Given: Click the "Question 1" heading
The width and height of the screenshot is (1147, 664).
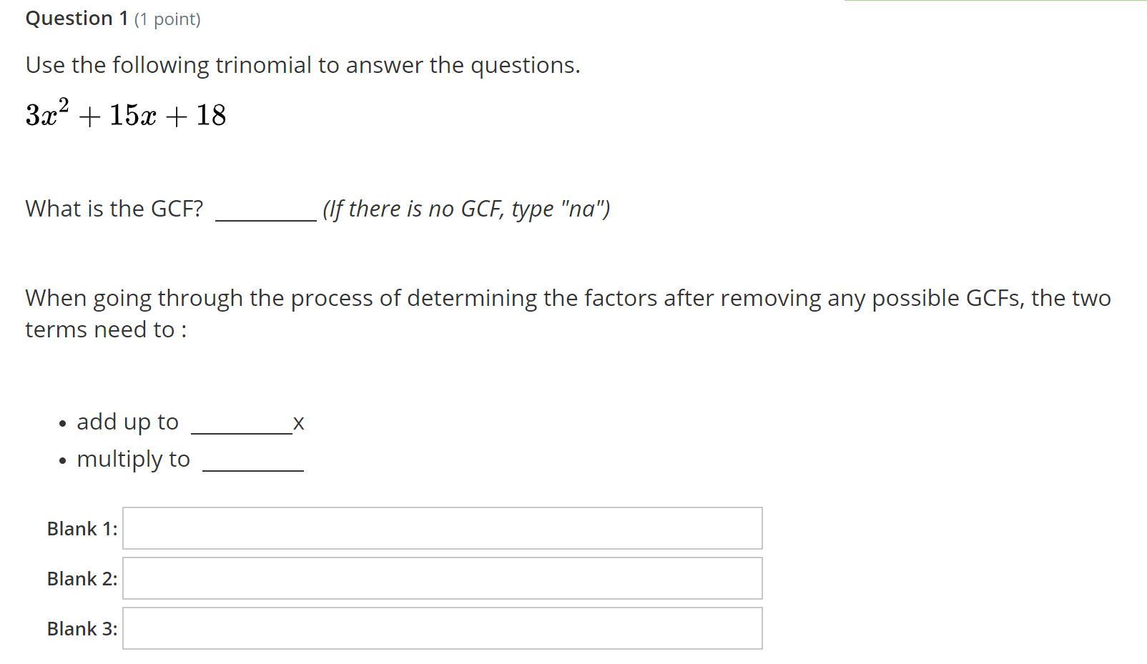Looking at the screenshot, I should [x=77, y=19].
